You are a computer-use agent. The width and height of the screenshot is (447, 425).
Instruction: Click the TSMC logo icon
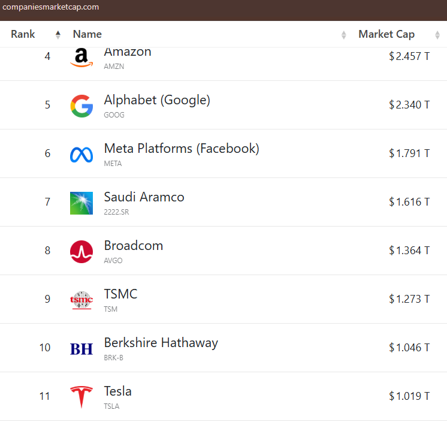[x=81, y=300]
